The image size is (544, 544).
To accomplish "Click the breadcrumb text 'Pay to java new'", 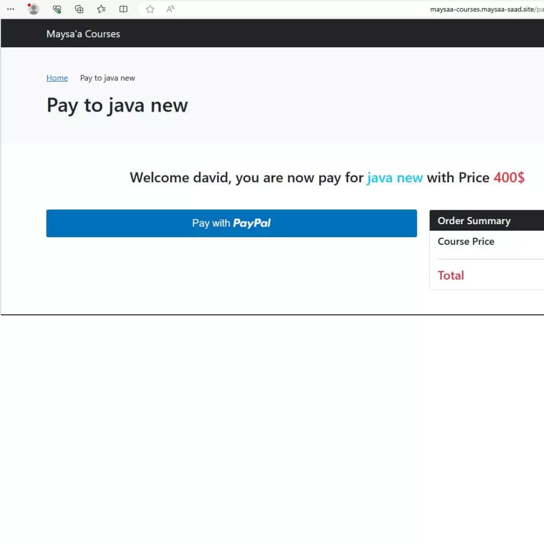I will pos(108,78).
